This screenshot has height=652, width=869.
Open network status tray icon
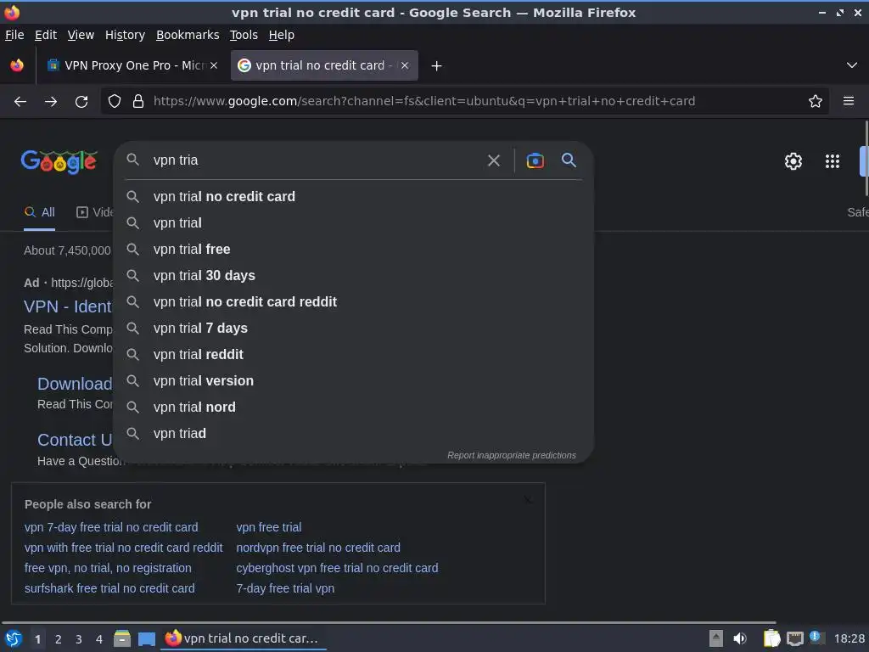coord(794,638)
